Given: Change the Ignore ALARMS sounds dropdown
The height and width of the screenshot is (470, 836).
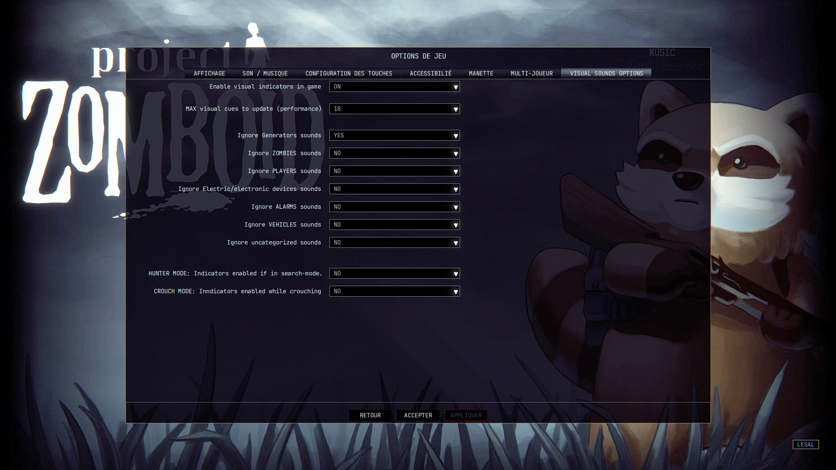Looking at the screenshot, I should 395,207.
